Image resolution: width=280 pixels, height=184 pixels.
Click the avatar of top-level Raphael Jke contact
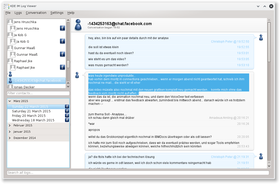(x=10, y=61)
